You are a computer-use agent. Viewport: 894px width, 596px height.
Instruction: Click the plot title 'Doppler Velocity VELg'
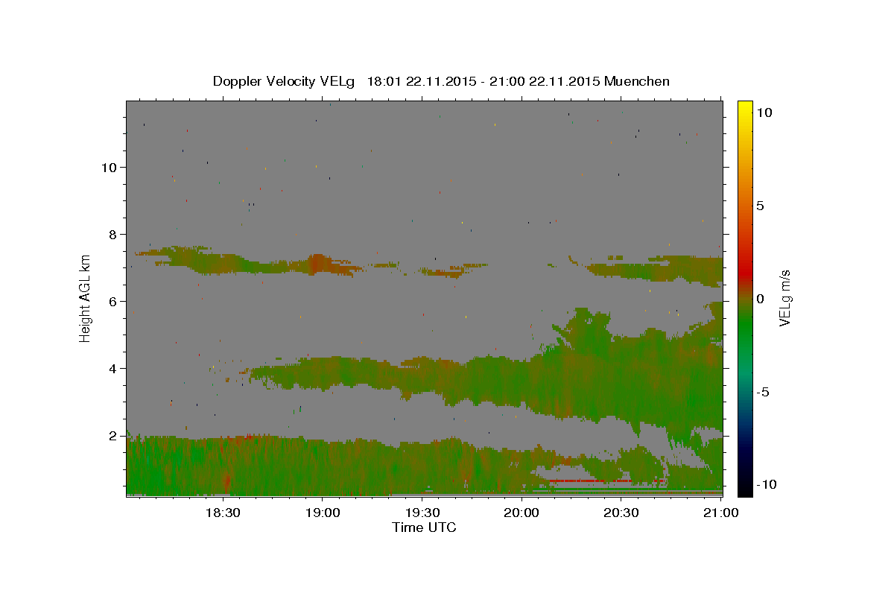[x=284, y=81]
